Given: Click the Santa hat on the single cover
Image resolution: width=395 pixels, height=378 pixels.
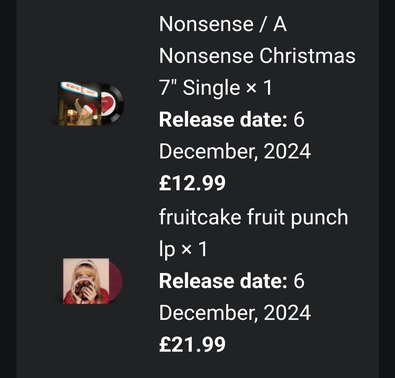Looking at the screenshot, I should pos(91,111).
